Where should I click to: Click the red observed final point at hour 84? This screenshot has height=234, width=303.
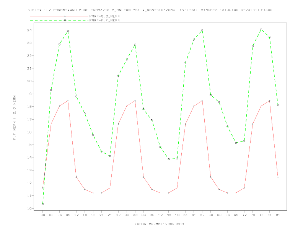click(278, 177)
